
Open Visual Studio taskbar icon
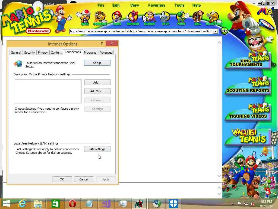coord(106,204)
